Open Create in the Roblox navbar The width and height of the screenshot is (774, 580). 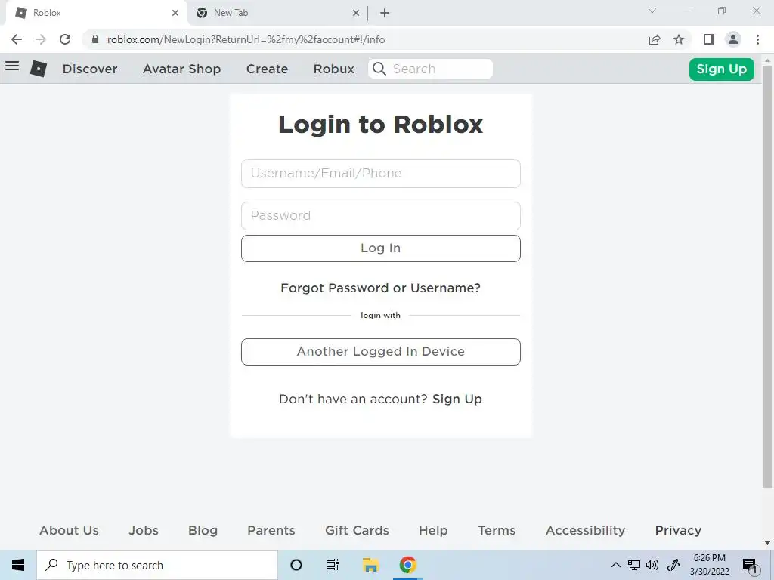point(267,69)
